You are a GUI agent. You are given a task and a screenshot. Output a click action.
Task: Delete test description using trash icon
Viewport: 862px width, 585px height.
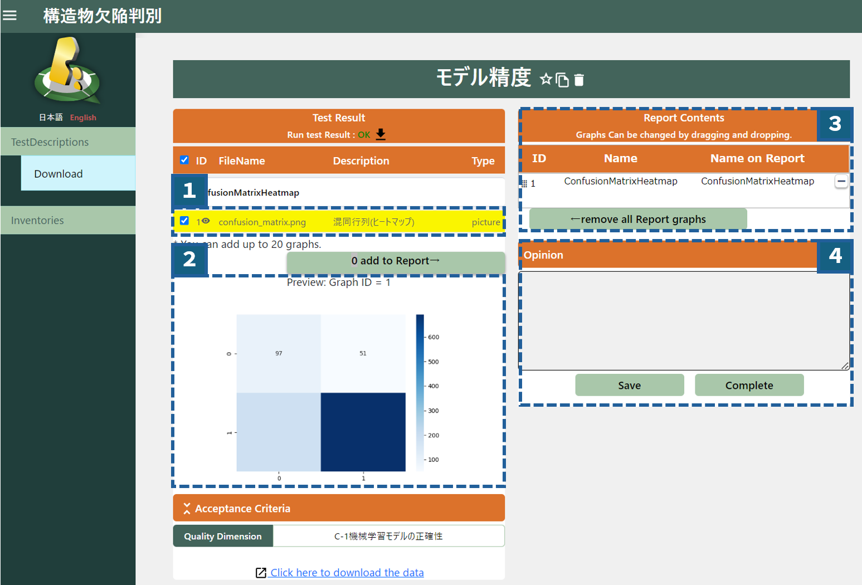(x=579, y=80)
